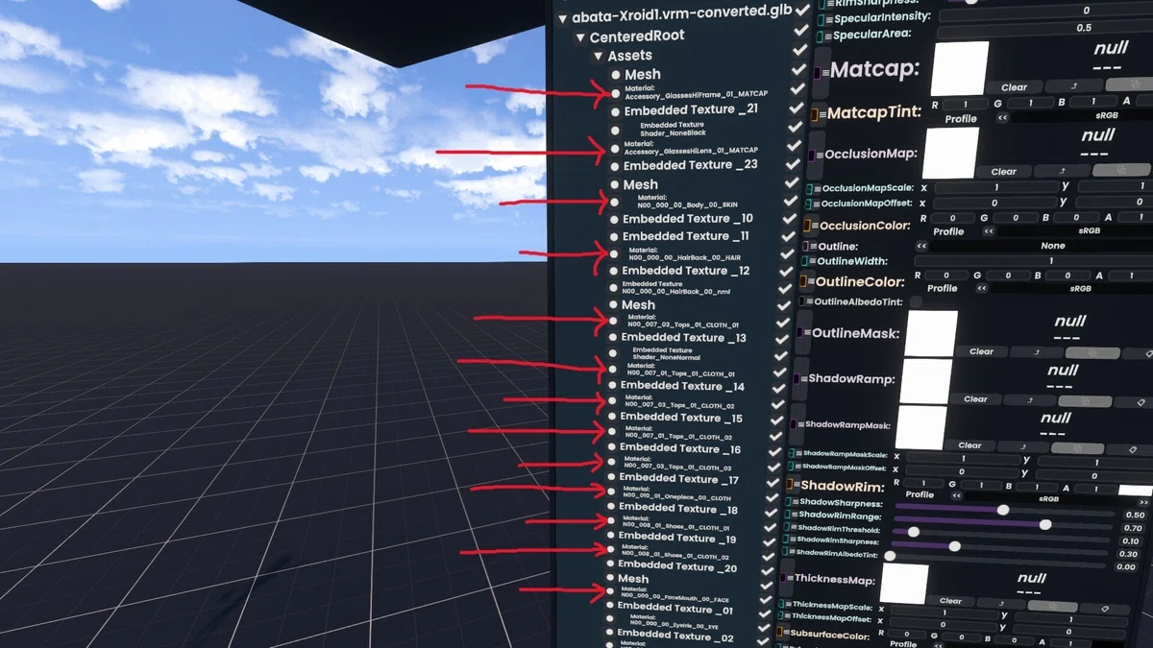Click the ShadowRampMask field drive icon

point(794,424)
